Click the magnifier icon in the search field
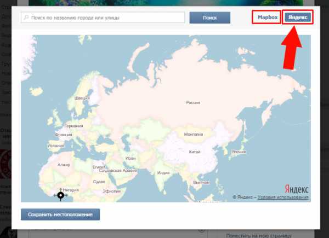Image resolution: width=329 pixels, height=238 pixels. (26, 18)
